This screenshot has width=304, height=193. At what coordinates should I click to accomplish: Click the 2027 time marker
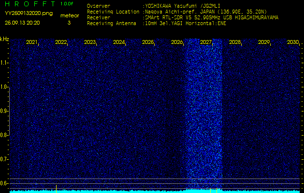pyautogui.click(x=206, y=42)
